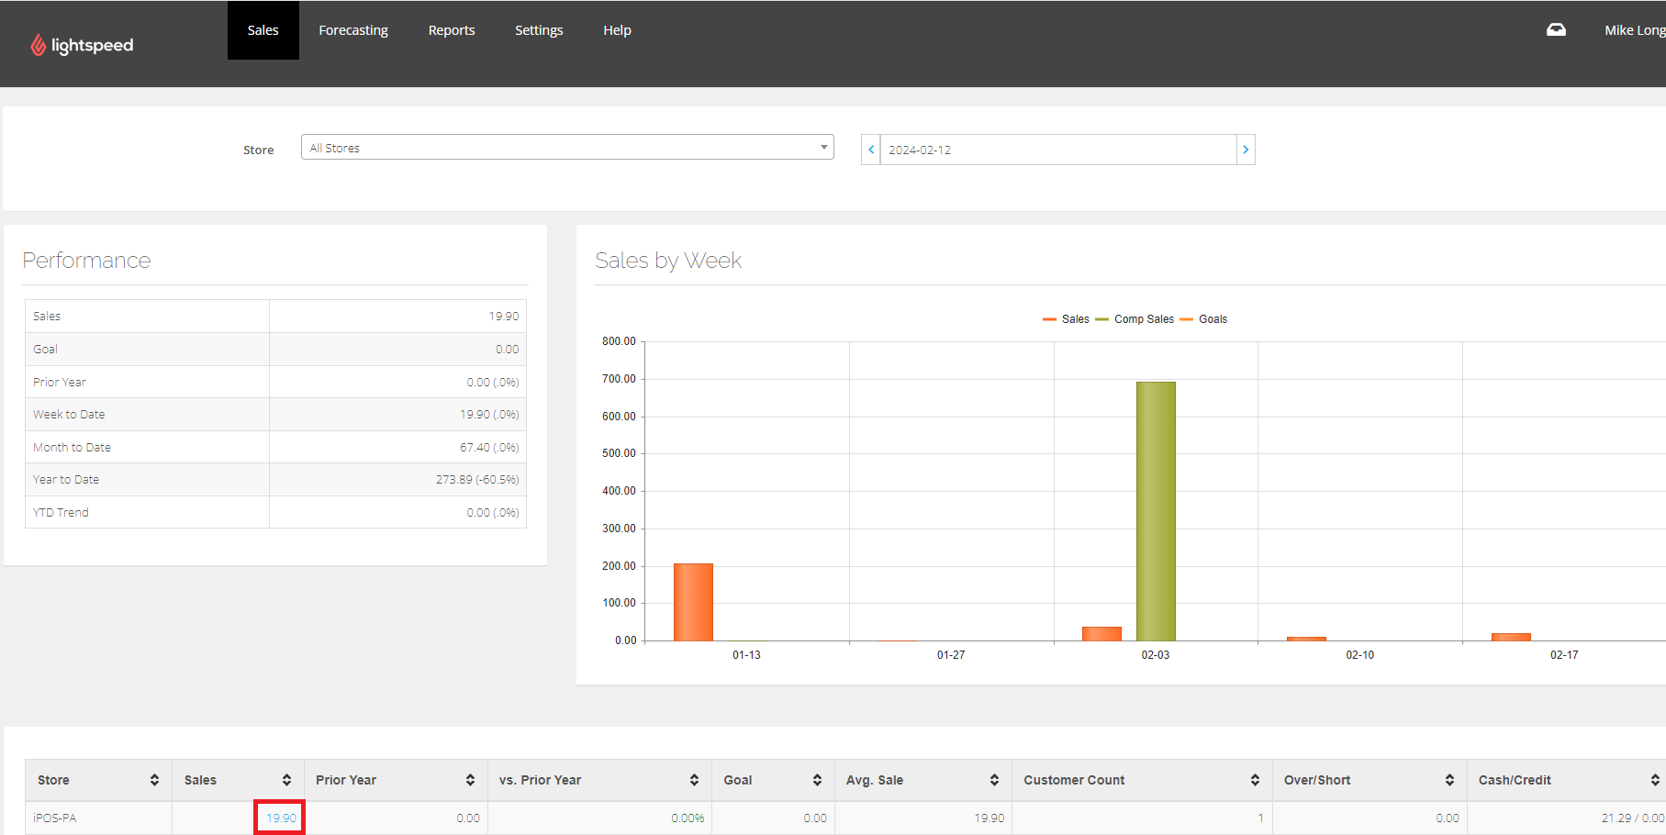The width and height of the screenshot is (1666, 835).
Task: Sort the Avg. Sale column
Action: click(994, 779)
